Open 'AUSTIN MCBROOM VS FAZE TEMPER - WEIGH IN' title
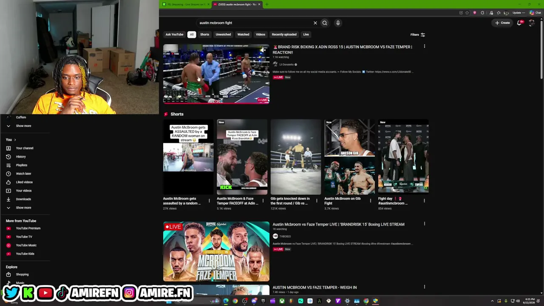Screen dimensions: 544x306 point(314,287)
